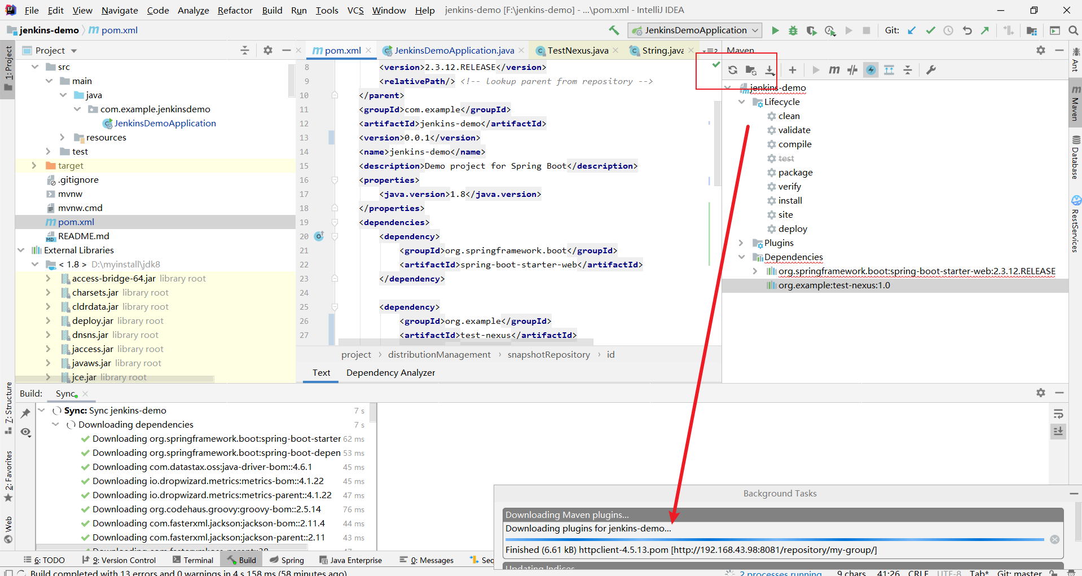This screenshot has height=576, width=1082.
Task: Click the Show Dependencies diagram icon
Action: coord(889,70)
